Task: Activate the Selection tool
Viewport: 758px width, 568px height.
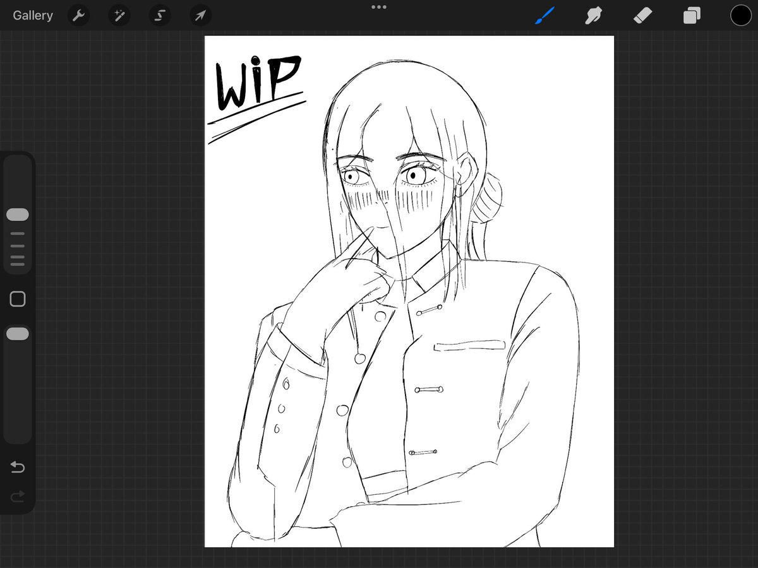Action: [x=159, y=16]
